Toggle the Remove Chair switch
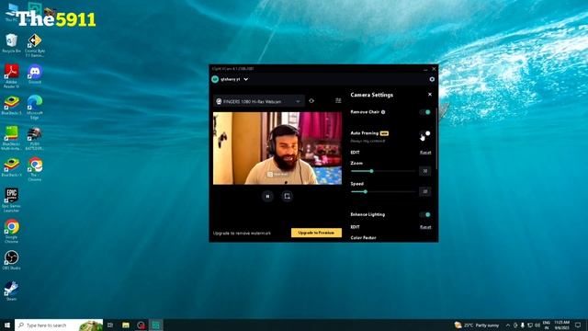Viewport: 588px width, 331px height. tap(425, 112)
